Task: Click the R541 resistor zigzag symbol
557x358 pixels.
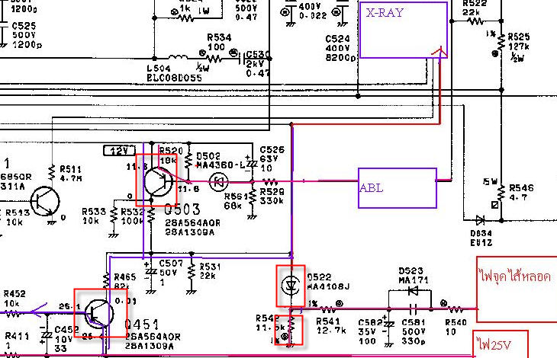Action: pos(329,310)
